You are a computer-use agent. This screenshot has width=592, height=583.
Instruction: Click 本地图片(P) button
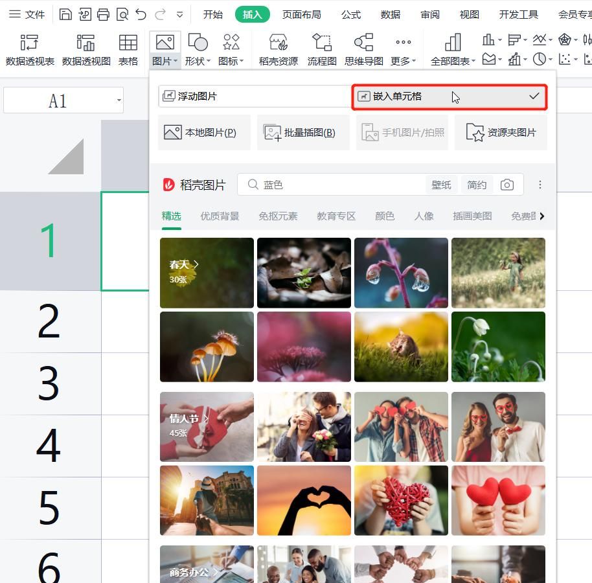click(x=204, y=133)
